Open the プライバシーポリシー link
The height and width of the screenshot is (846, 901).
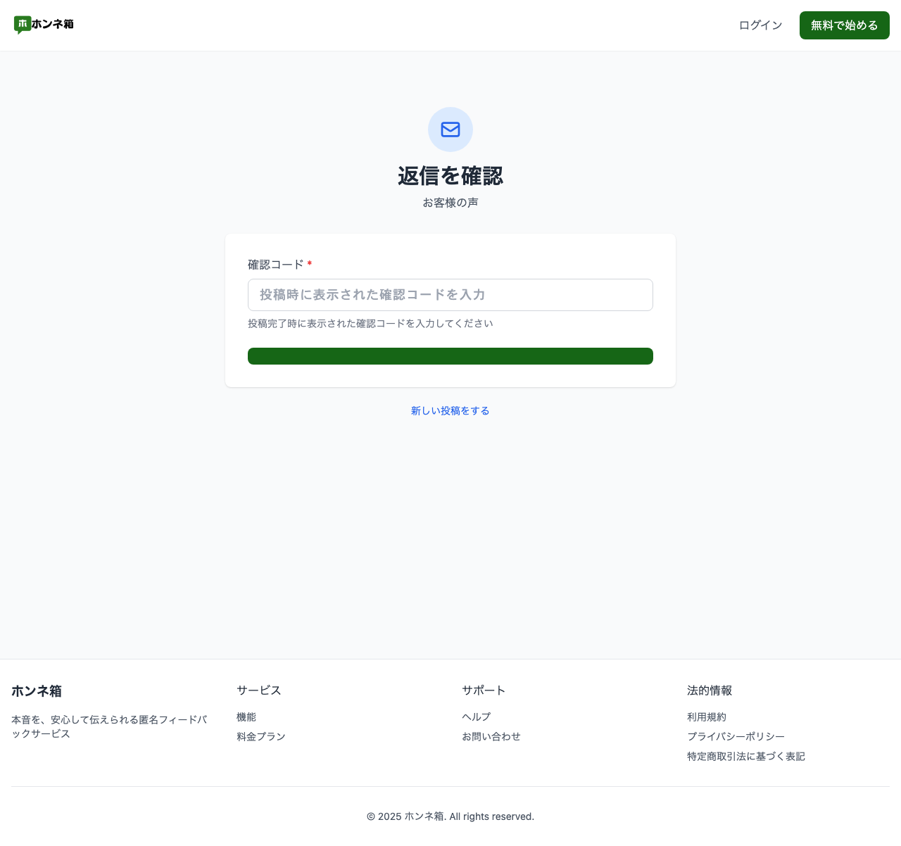[x=736, y=737]
